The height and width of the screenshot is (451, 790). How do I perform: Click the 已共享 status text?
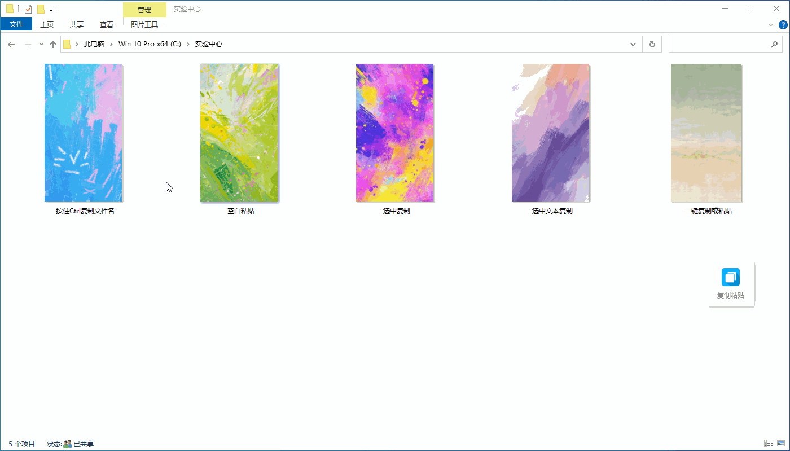point(84,444)
